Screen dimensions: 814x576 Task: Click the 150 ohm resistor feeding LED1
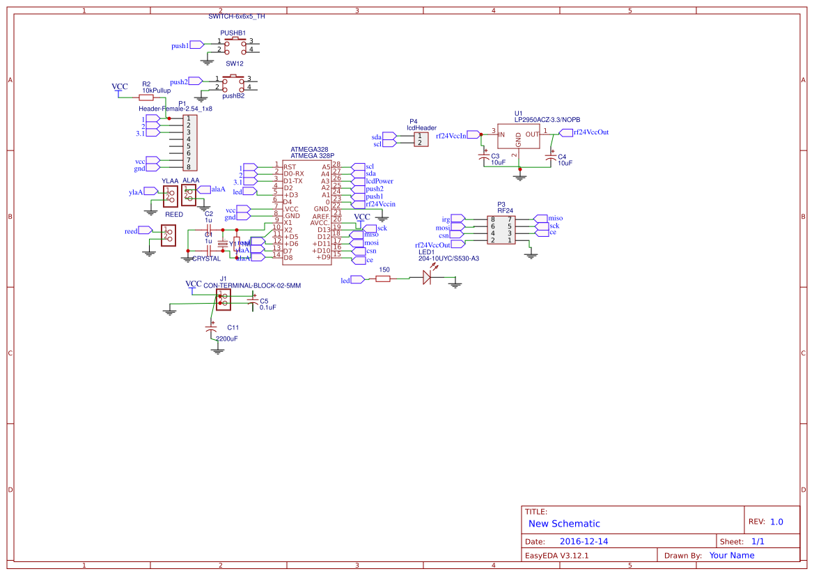382,277
